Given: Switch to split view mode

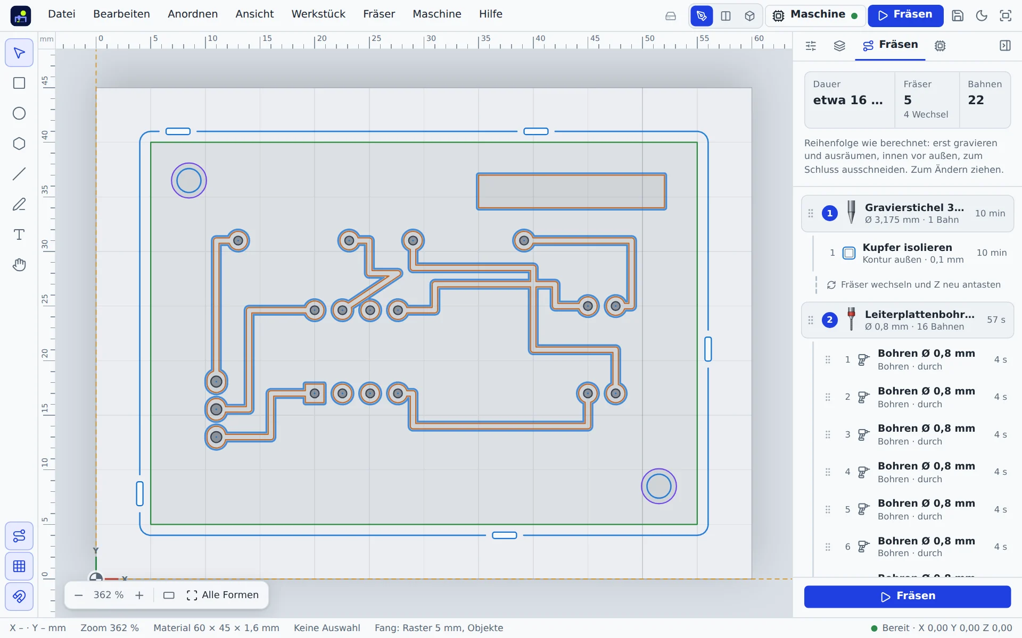Looking at the screenshot, I should pyautogui.click(x=726, y=16).
